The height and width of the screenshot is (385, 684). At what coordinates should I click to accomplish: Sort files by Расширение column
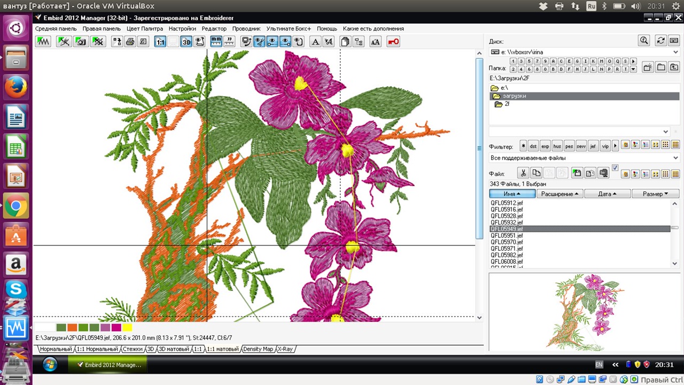coord(560,194)
